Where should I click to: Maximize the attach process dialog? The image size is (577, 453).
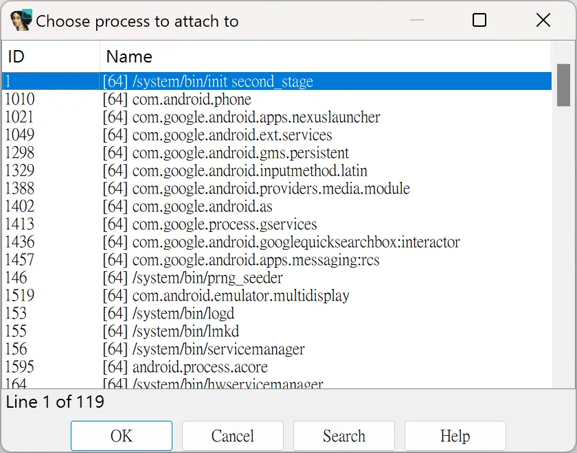(479, 20)
